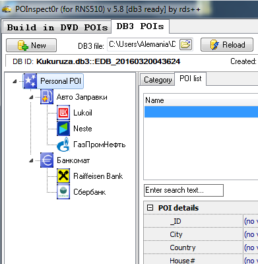Click the ГазПромНефть flame icon
The image size is (258, 264).
(x=63, y=145)
